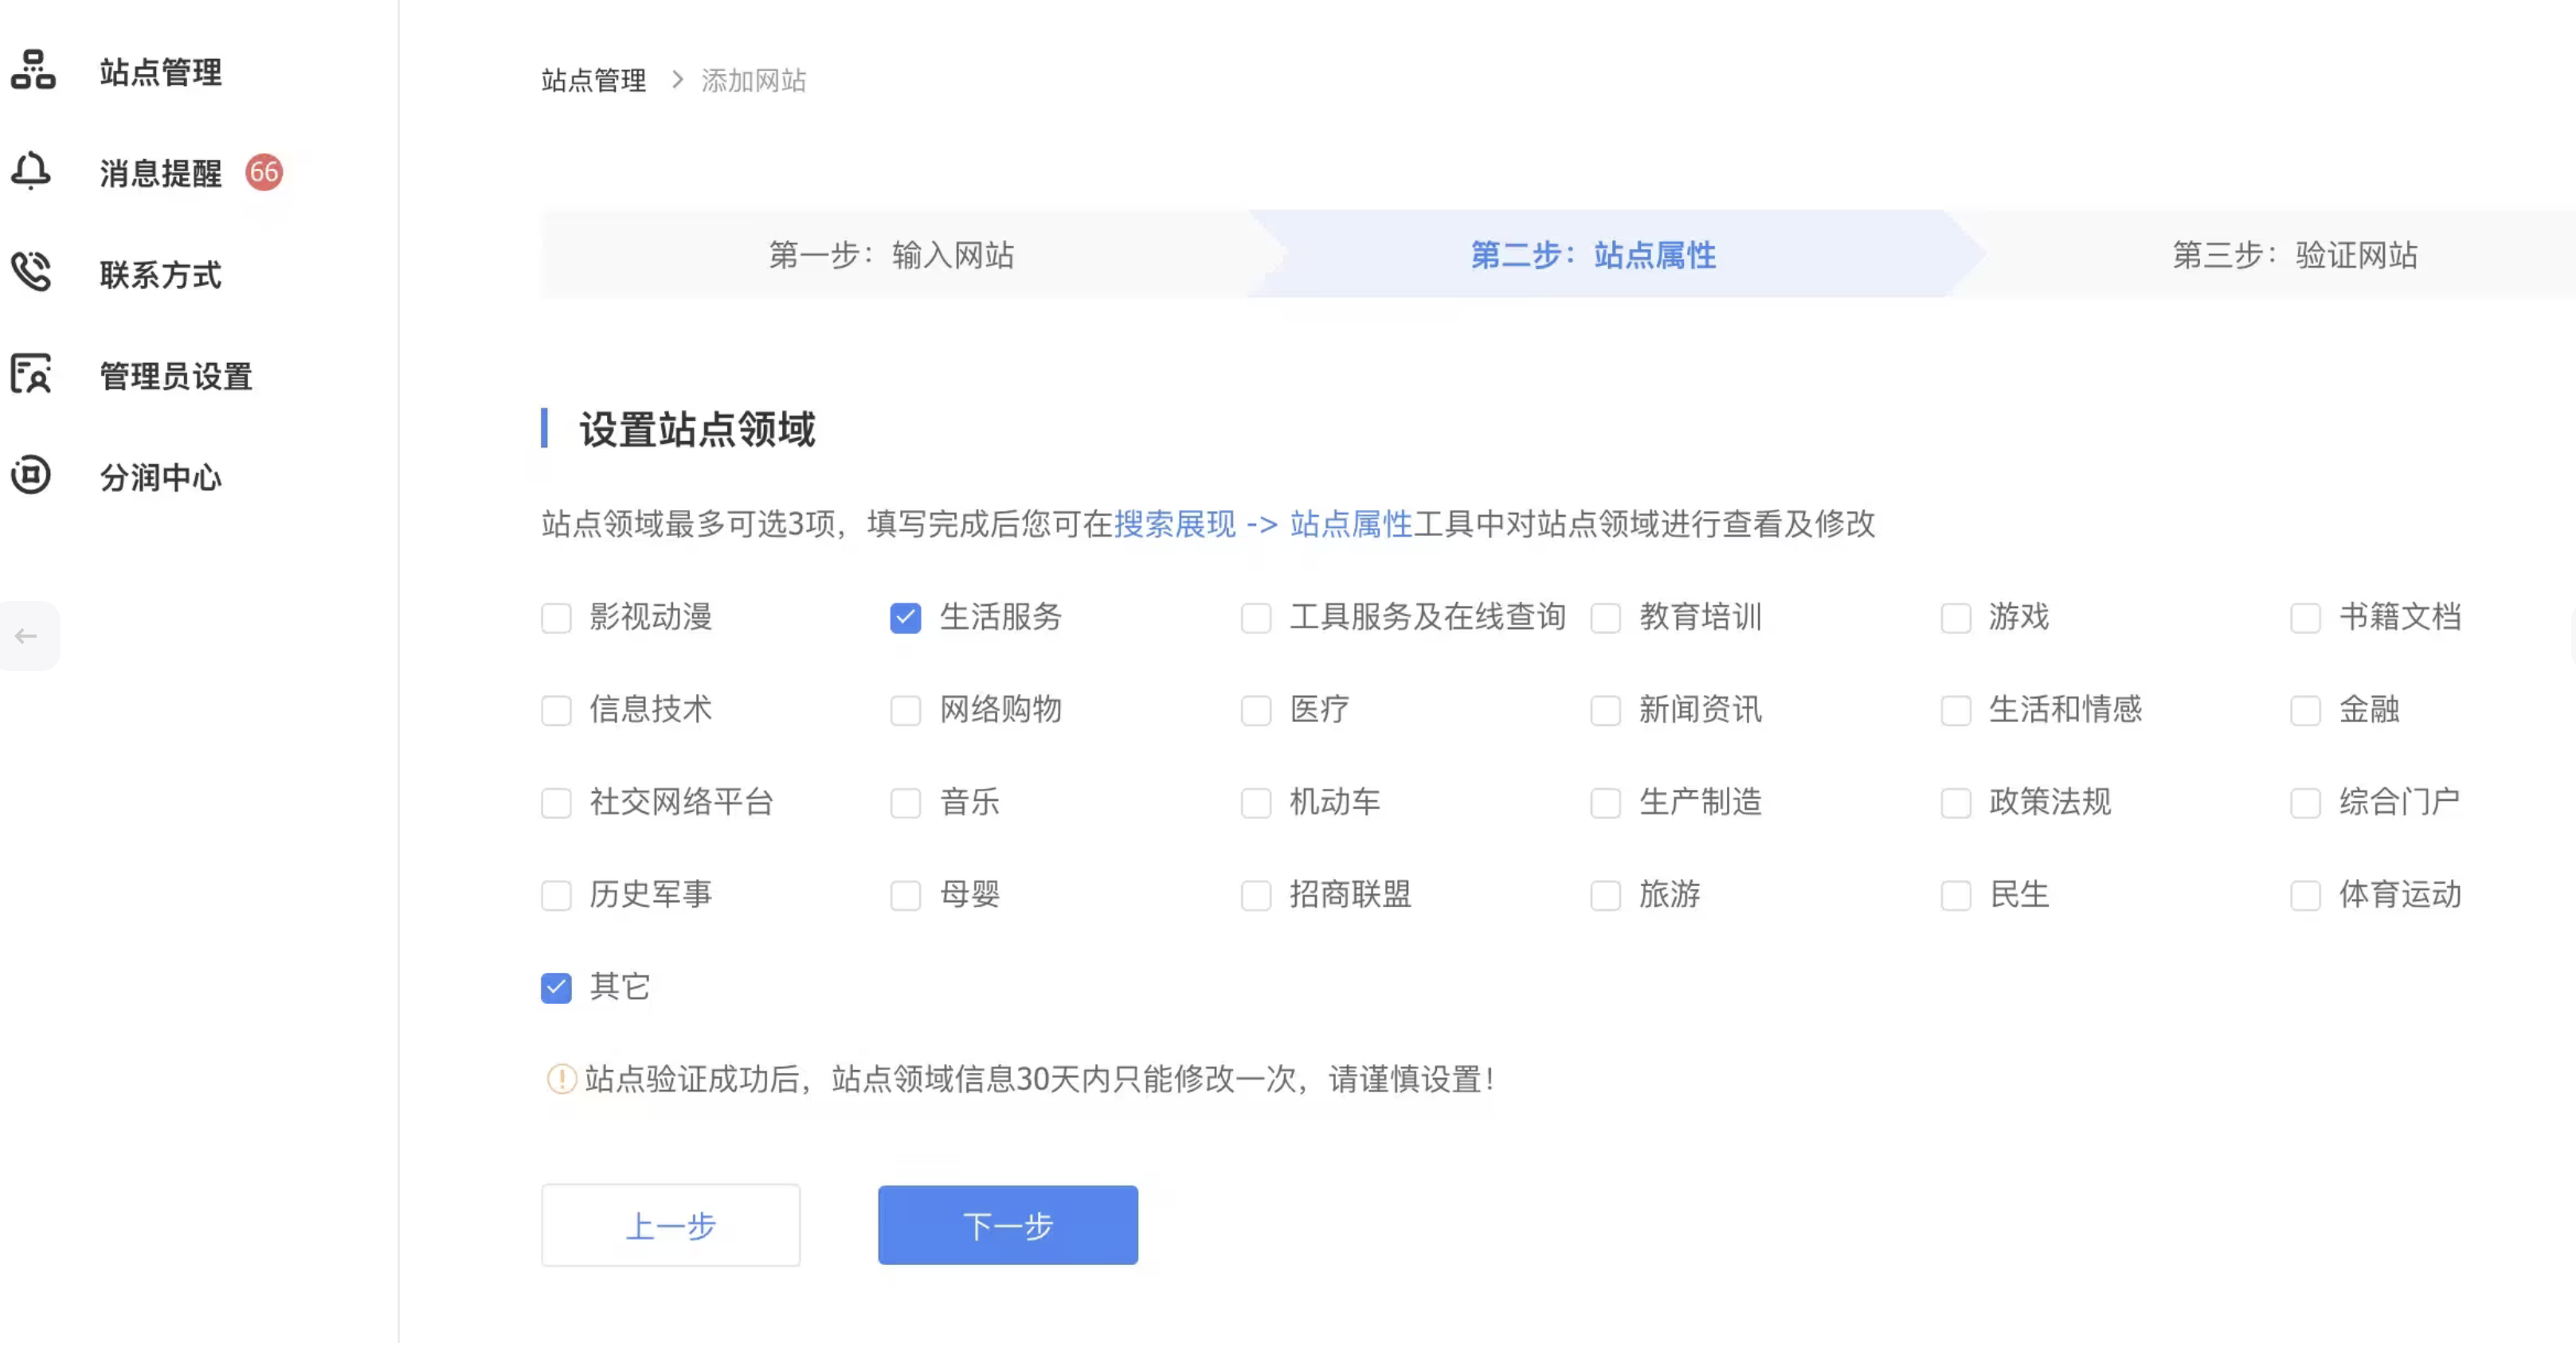
Task: Uncheck the 其它 checkbox
Action: 556,987
